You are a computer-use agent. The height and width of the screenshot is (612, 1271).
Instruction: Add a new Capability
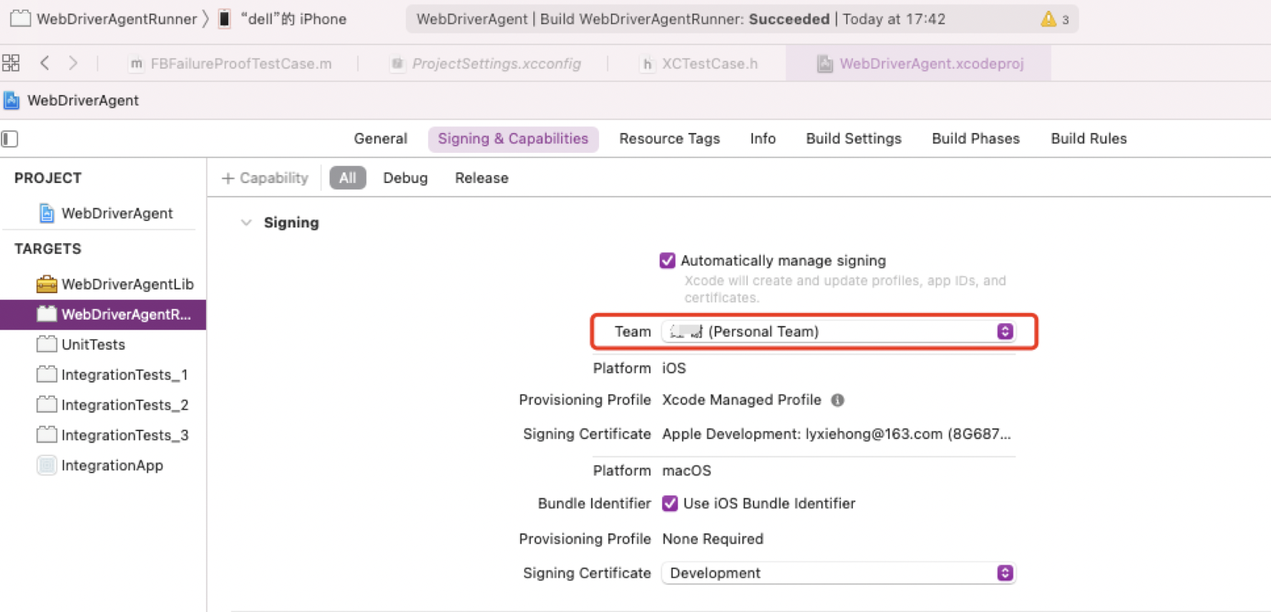(x=265, y=178)
